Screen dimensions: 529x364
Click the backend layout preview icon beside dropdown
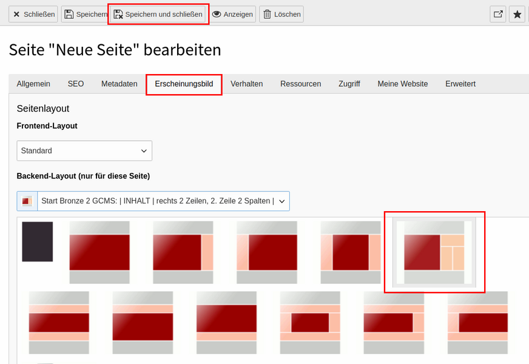(27, 201)
